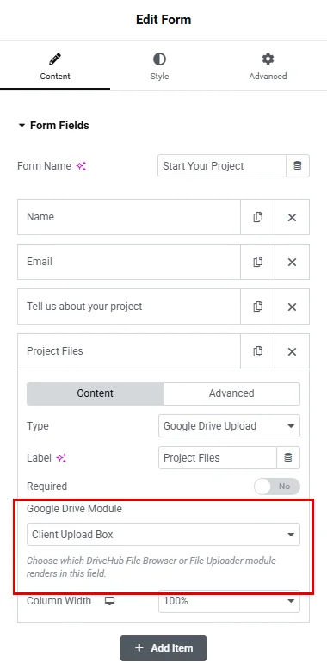
Task: Expand the Email field item
Action: pos(129,262)
